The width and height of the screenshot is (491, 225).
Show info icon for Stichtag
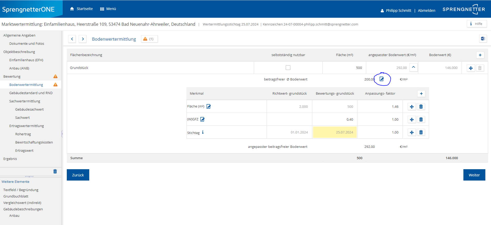click(203, 132)
